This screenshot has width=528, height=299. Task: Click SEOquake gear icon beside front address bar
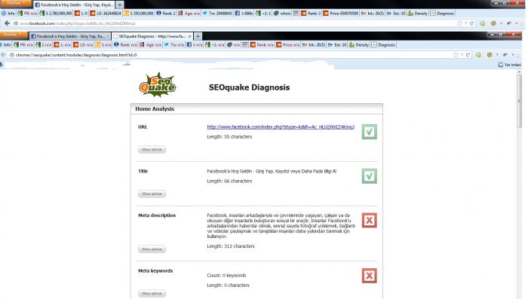click(490, 55)
